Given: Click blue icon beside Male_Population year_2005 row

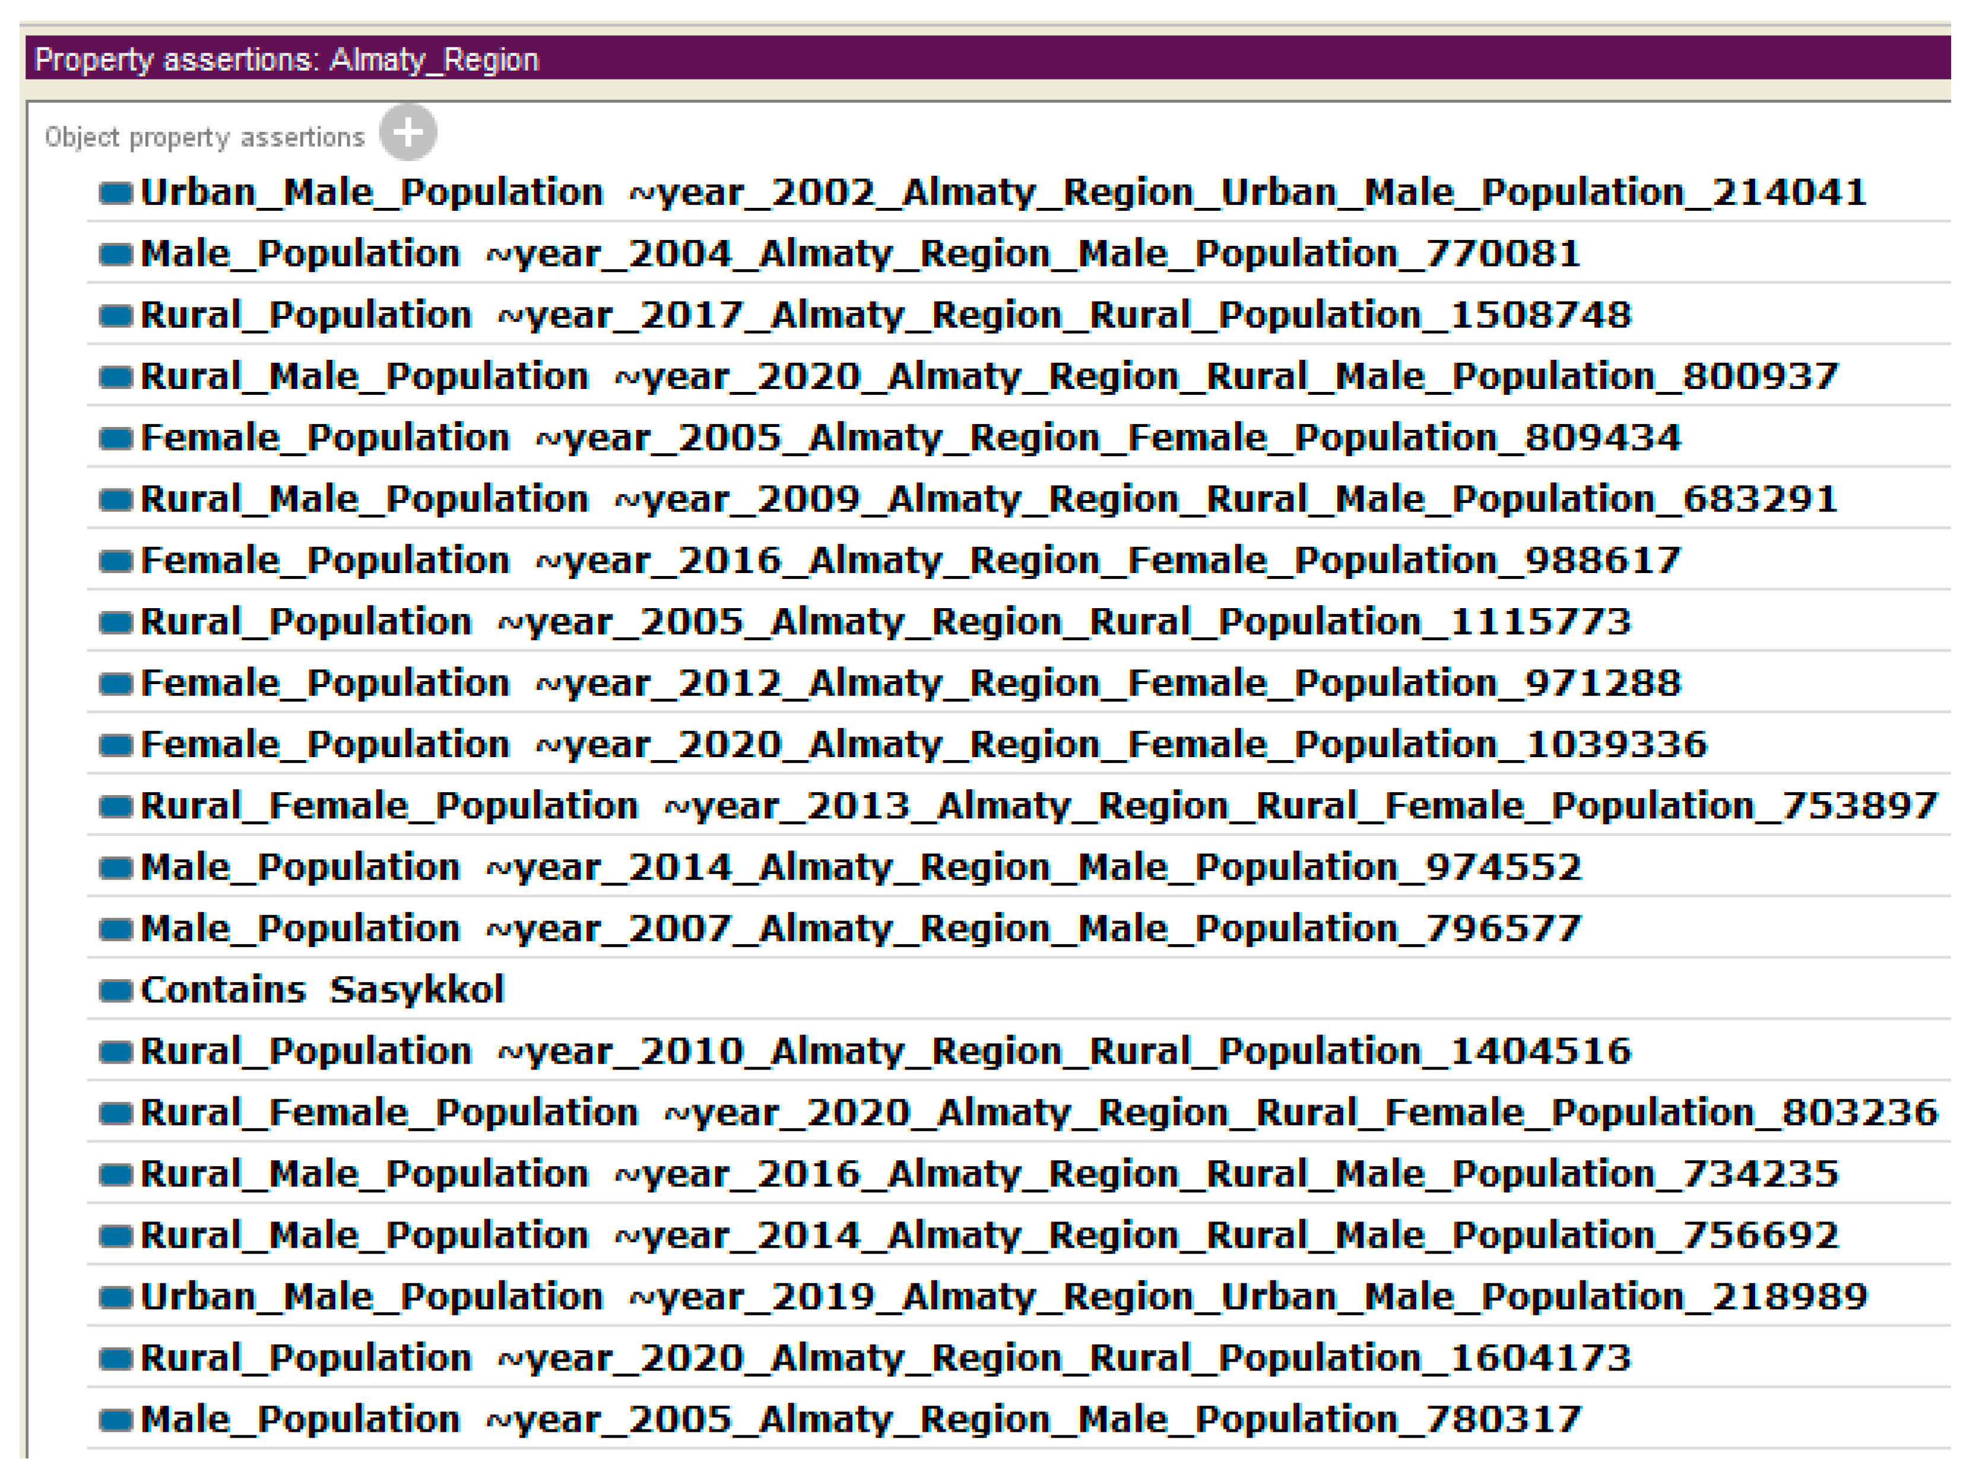Looking at the screenshot, I should (x=116, y=1419).
